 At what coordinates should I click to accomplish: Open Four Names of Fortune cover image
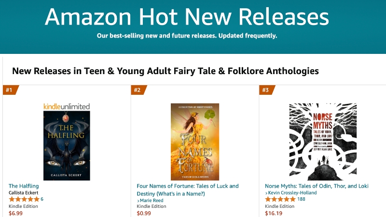[195, 142]
